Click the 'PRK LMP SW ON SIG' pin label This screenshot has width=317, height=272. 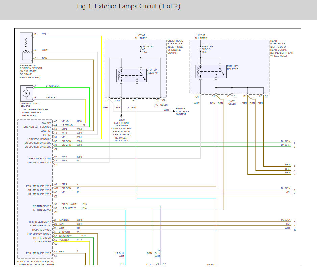pos(39,234)
